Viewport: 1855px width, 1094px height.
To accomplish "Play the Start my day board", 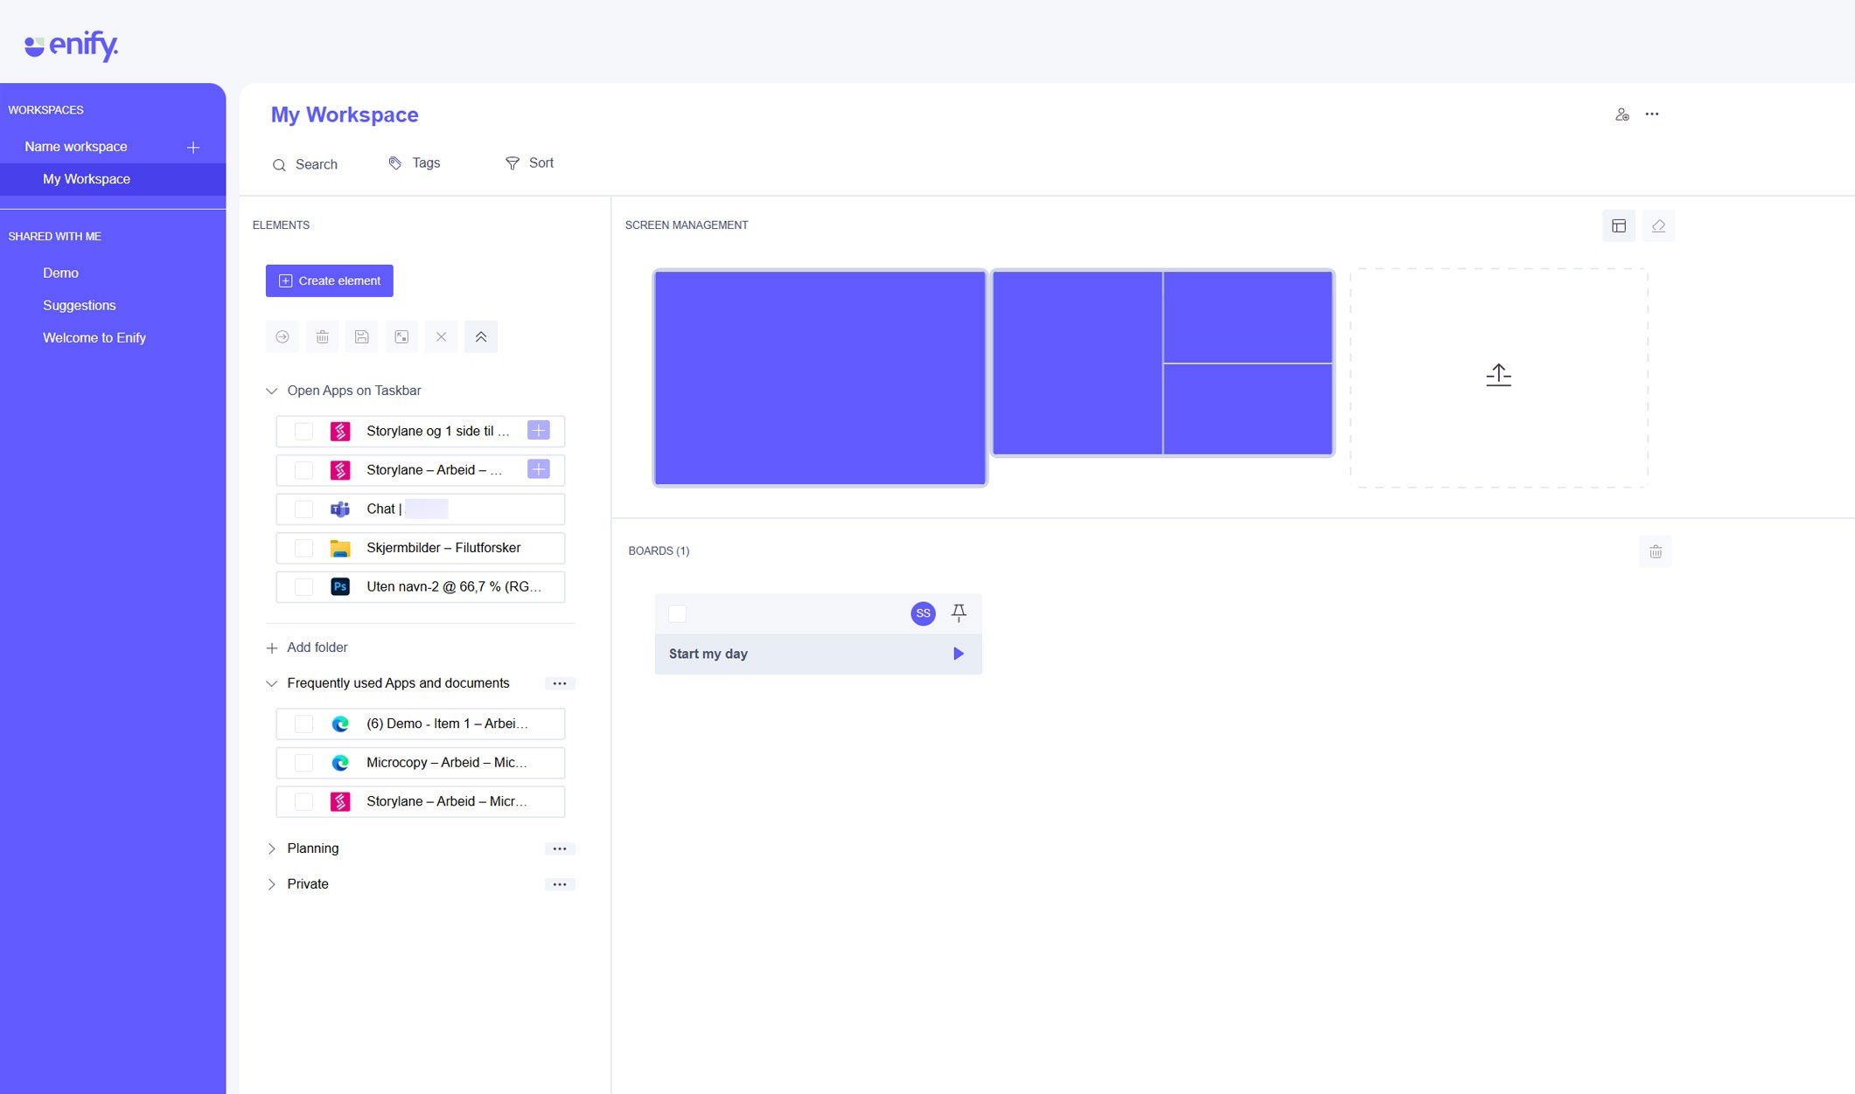I will click(959, 654).
